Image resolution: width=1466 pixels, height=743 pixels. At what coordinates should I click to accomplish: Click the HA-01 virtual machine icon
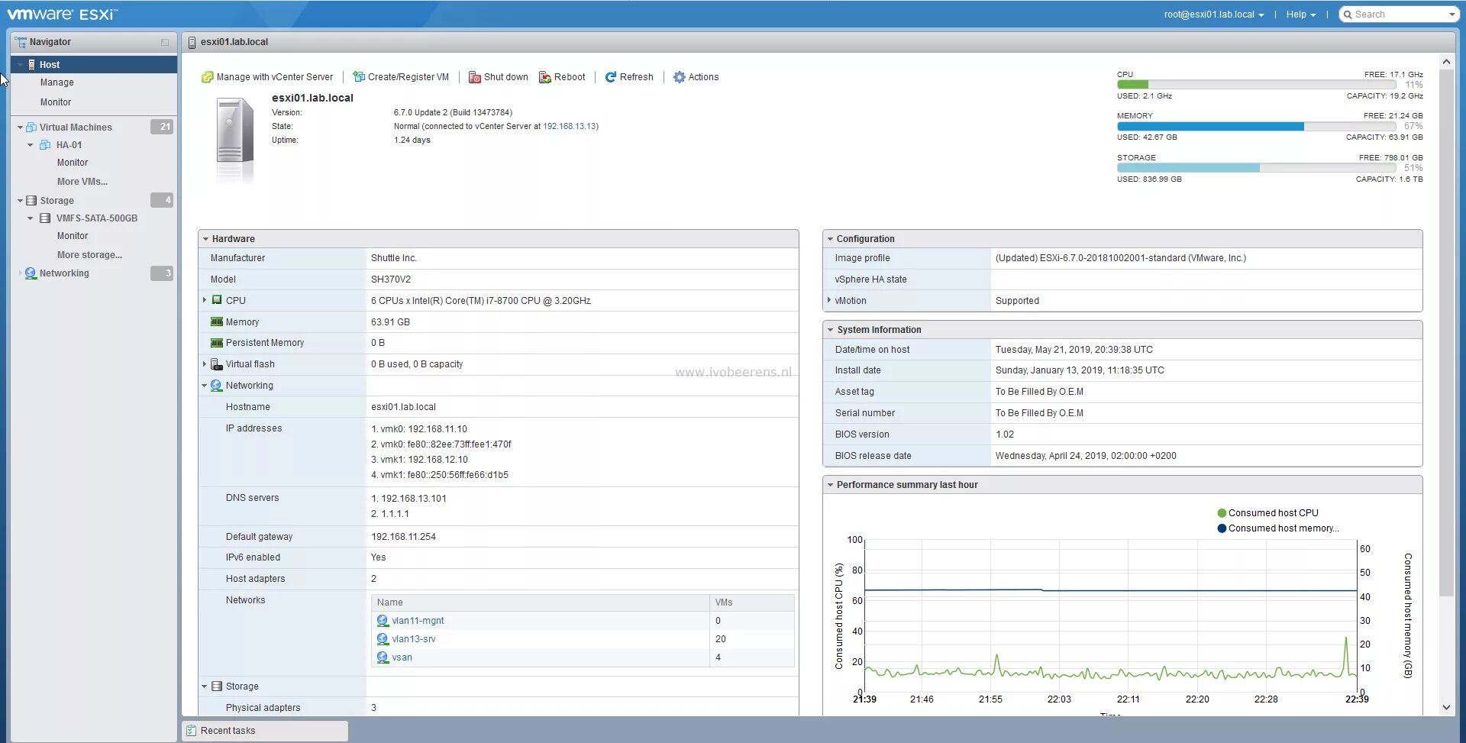pyautogui.click(x=45, y=145)
